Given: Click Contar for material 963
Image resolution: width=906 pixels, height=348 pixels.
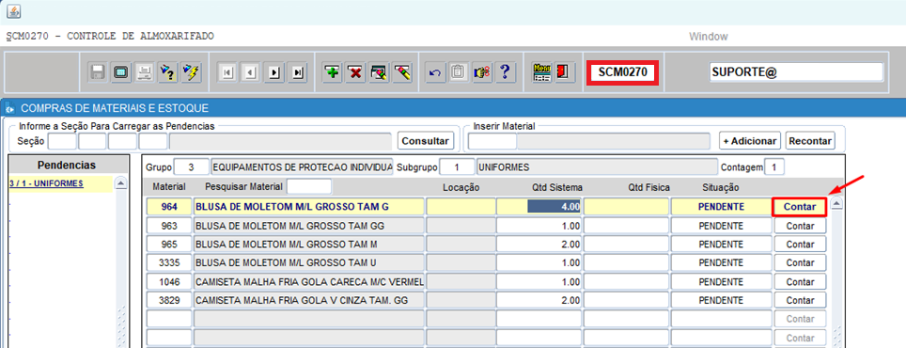Looking at the screenshot, I should coord(800,226).
